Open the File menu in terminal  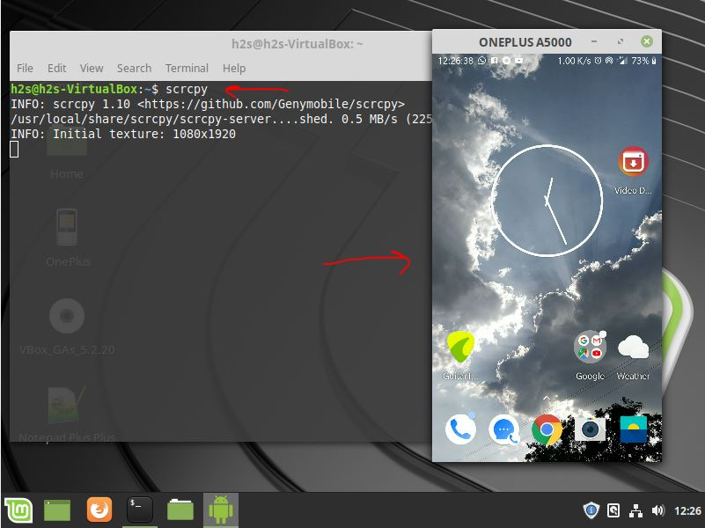point(25,69)
